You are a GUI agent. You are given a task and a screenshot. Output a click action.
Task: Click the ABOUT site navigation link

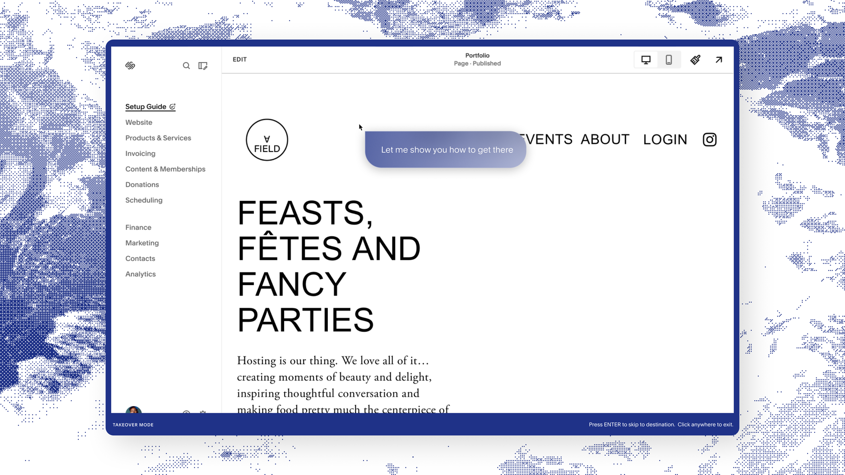(605, 140)
